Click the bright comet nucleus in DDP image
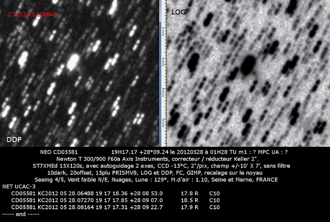Viewport: 330px width, 222px height. [74, 61]
